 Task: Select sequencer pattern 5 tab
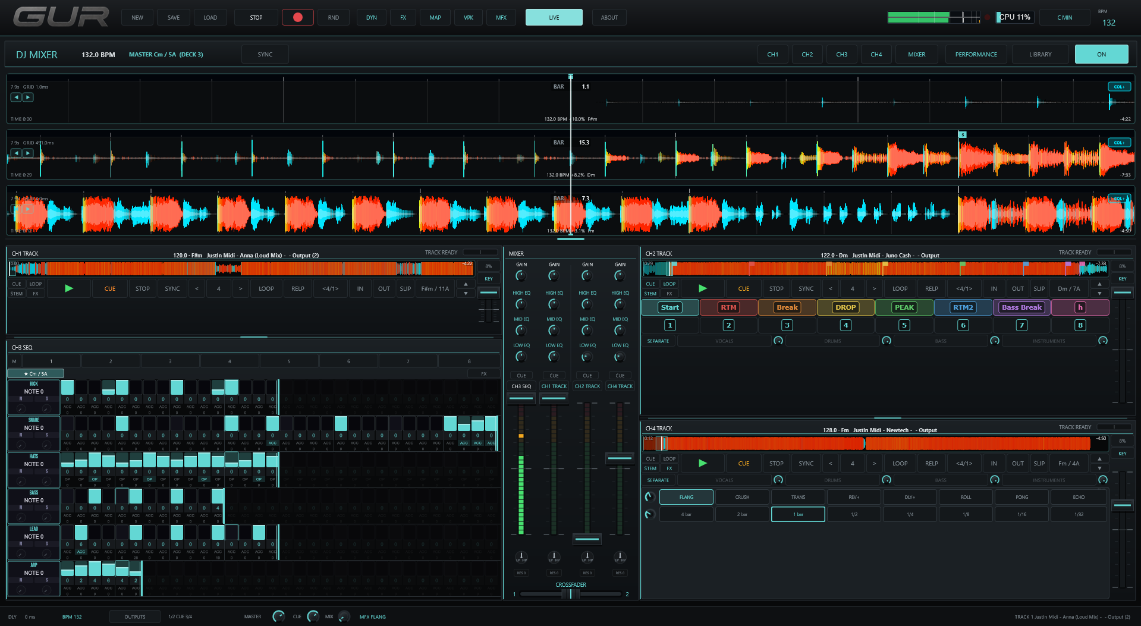coord(289,361)
